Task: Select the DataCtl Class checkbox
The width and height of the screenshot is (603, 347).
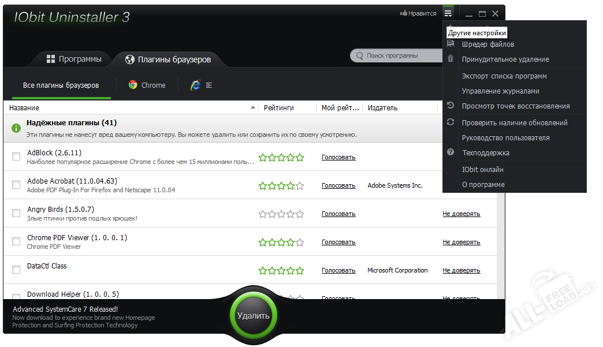Action: tap(16, 270)
